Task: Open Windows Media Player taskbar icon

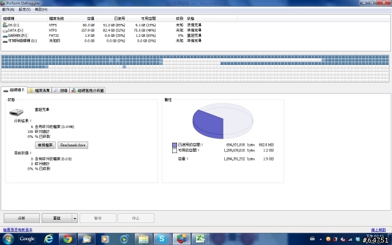Action: (x=105, y=239)
